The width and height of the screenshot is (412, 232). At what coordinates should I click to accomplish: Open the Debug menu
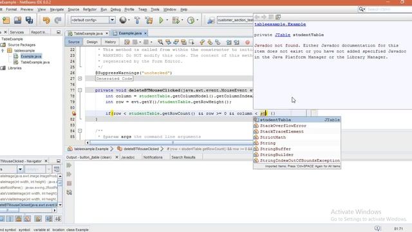(115, 10)
